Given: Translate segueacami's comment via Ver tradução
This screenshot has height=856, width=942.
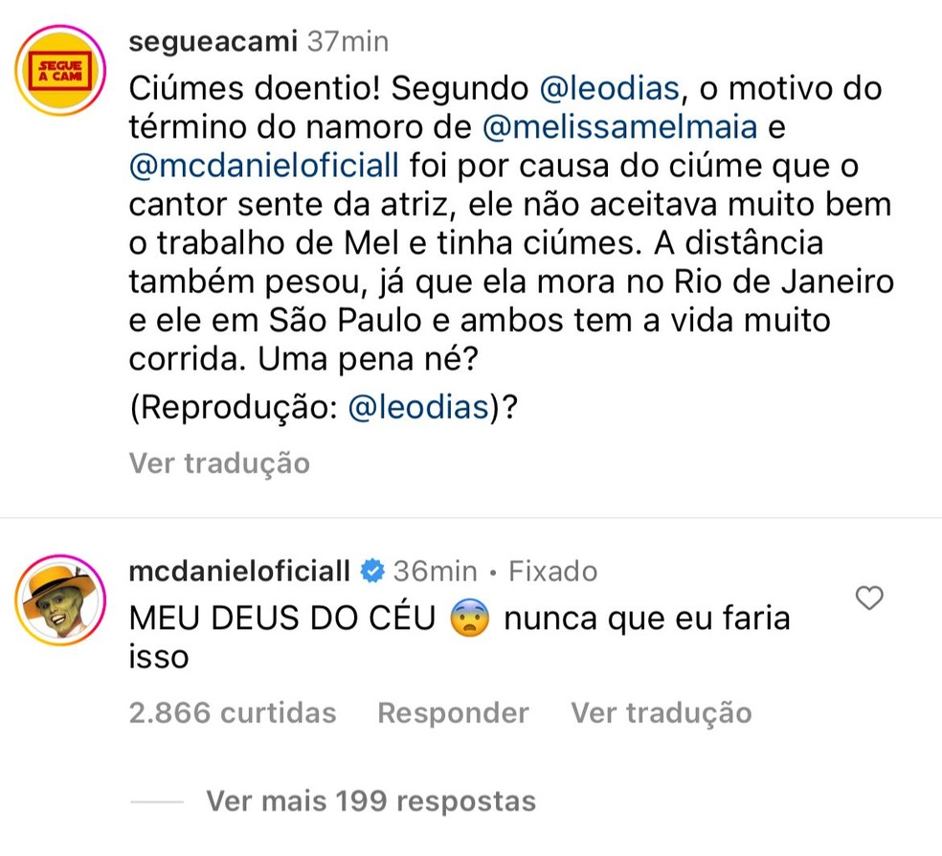Looking at the screenshot, I should coord(218,463).
